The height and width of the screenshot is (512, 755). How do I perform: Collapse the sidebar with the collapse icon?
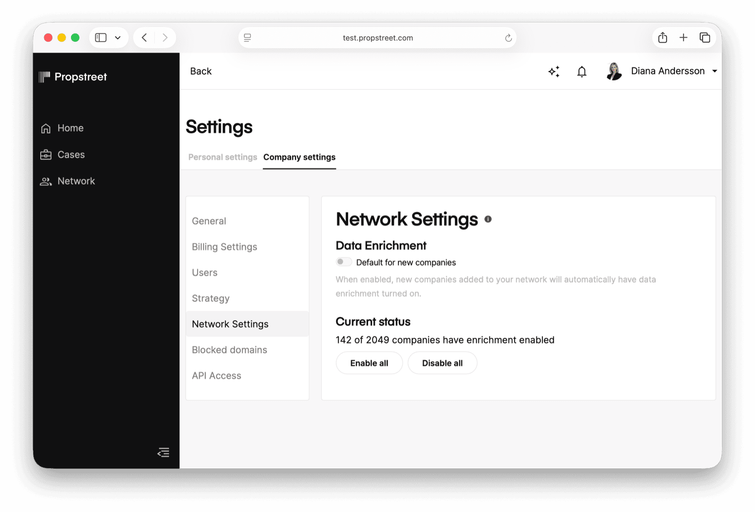point(163,452)
